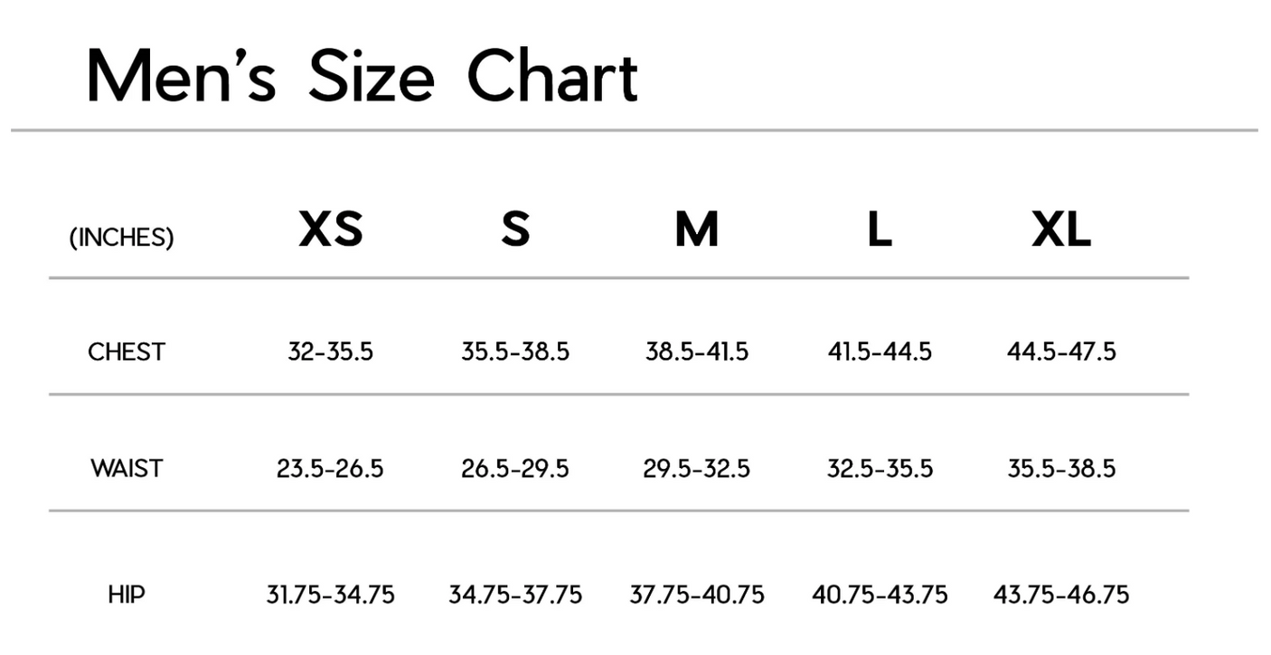This screenshot has height=655, width=1271.
Task: Click the CHEST row label
Action: 127,351
